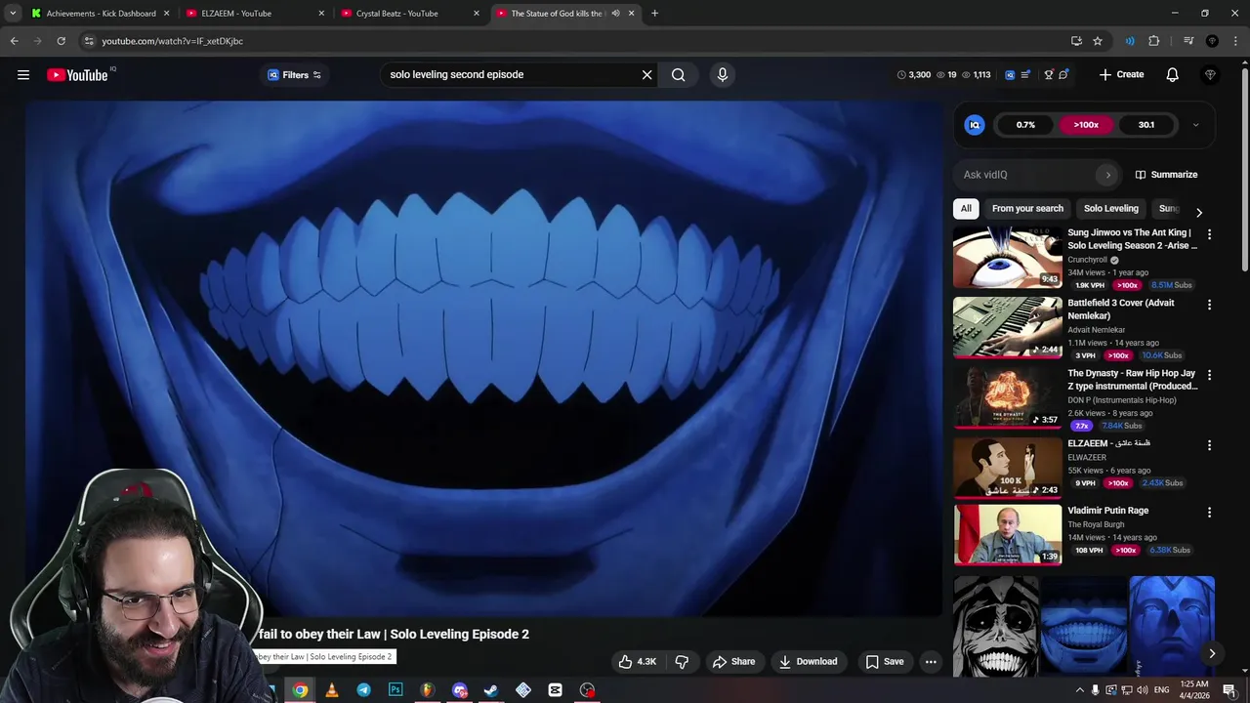The height and width of the screenshot is (703, 1250).
Task: Select the From your search chip
Action: (x=1027, y=208)
